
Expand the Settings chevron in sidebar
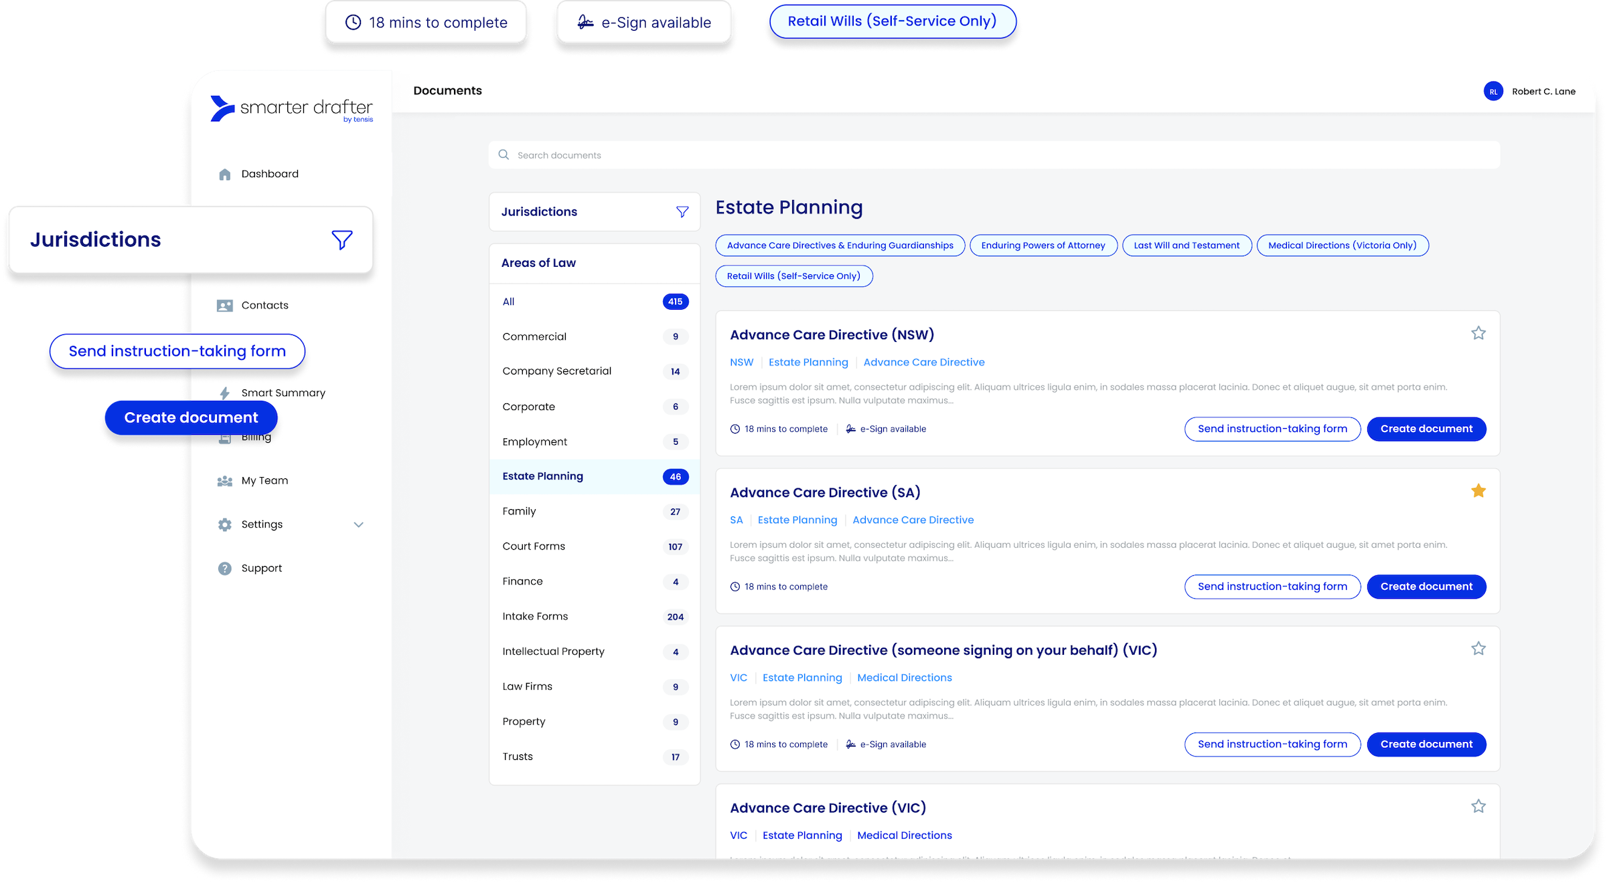coord(359,525)
